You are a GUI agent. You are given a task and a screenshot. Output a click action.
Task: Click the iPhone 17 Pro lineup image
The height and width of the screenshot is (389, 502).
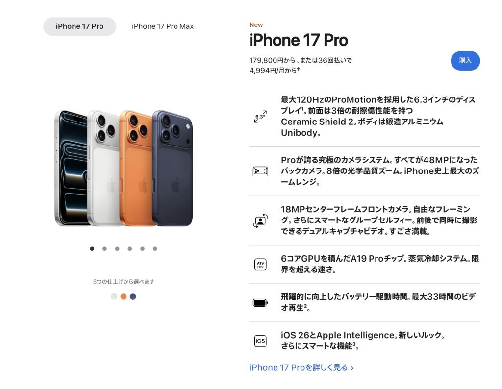tap(124, 168)
